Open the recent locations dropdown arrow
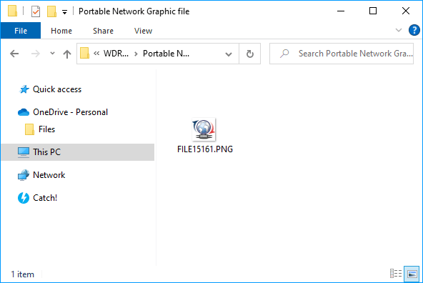This screenshot has height=283, width=423. tap(53, 54)
